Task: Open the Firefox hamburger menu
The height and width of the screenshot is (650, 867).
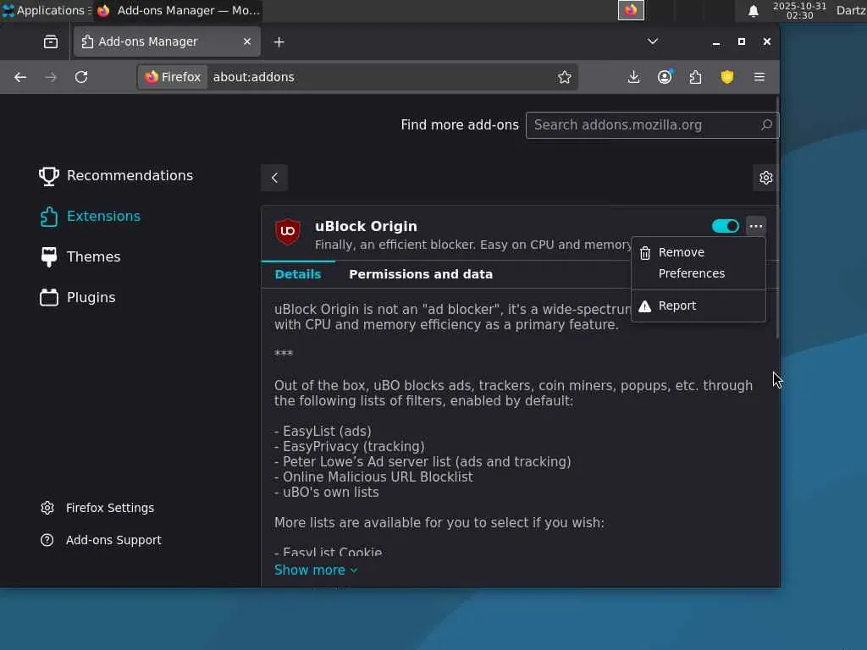Action: click(759, 77)
